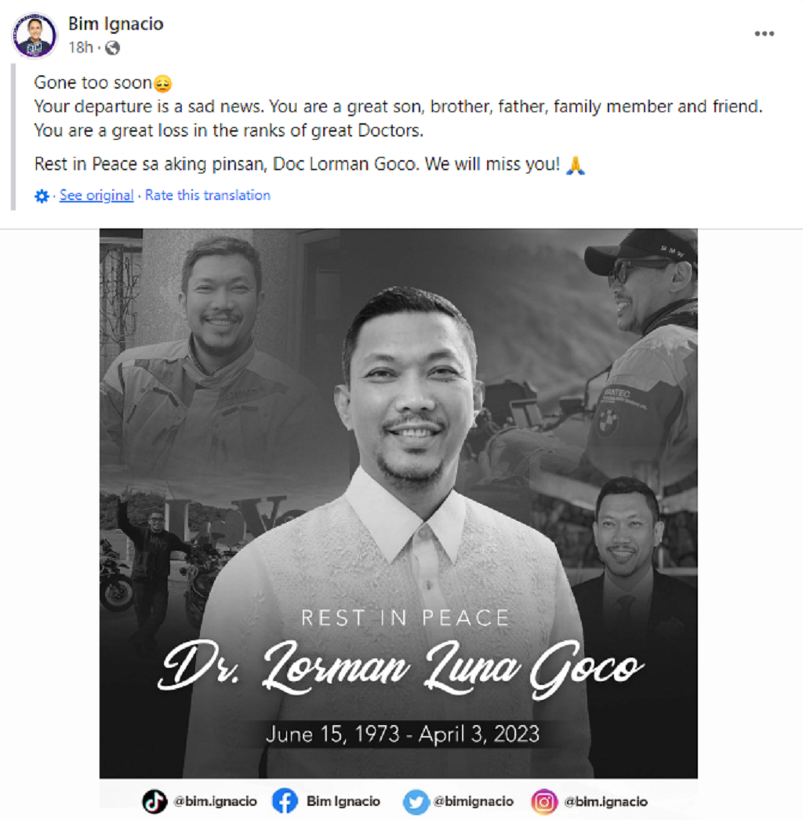803x820 pixels.
Task: Click See original translation link
Action: [x=96, y=195]
